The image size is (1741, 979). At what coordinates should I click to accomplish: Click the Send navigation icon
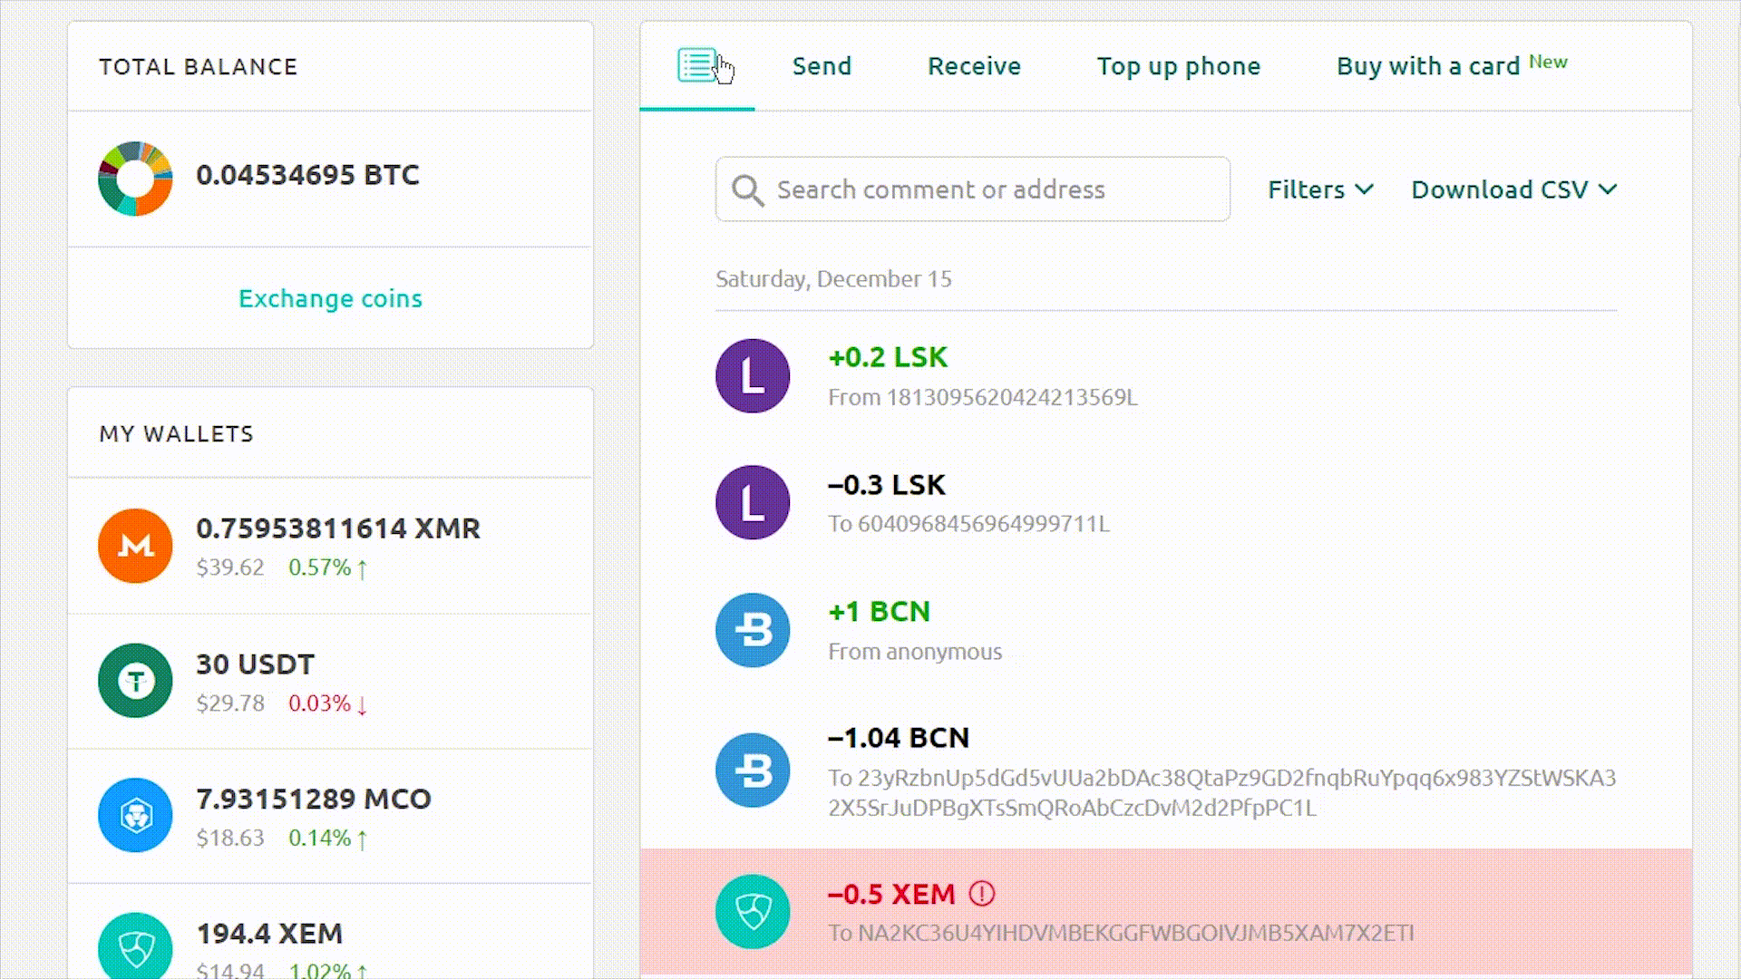pyautogui.click(x=822, y=66)
